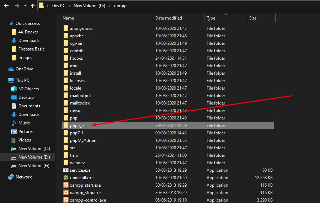This screenshot has width=320, height=203.
Task: Select the apache folder icon
Action: (x=66, y=36)
